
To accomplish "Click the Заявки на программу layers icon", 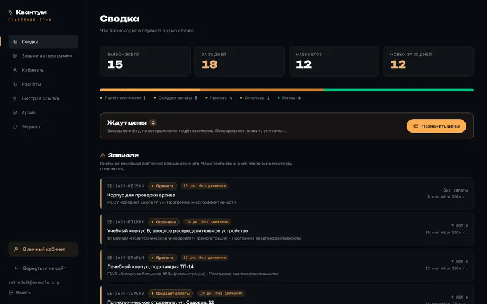I will 15,56.
